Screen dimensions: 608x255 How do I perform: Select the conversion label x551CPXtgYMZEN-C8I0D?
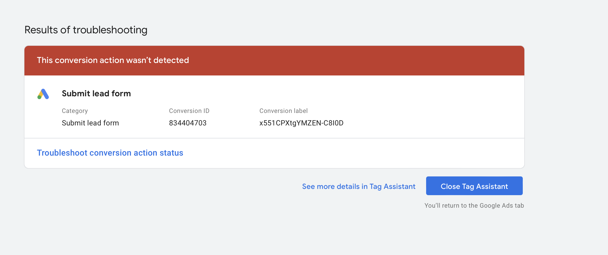click(x=301, y=123)
